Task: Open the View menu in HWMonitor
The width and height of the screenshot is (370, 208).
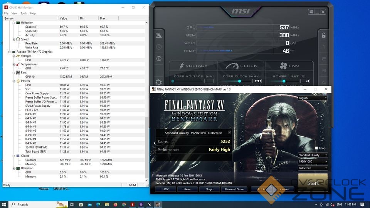Action: pyautogui.click(x=14, y=13)
